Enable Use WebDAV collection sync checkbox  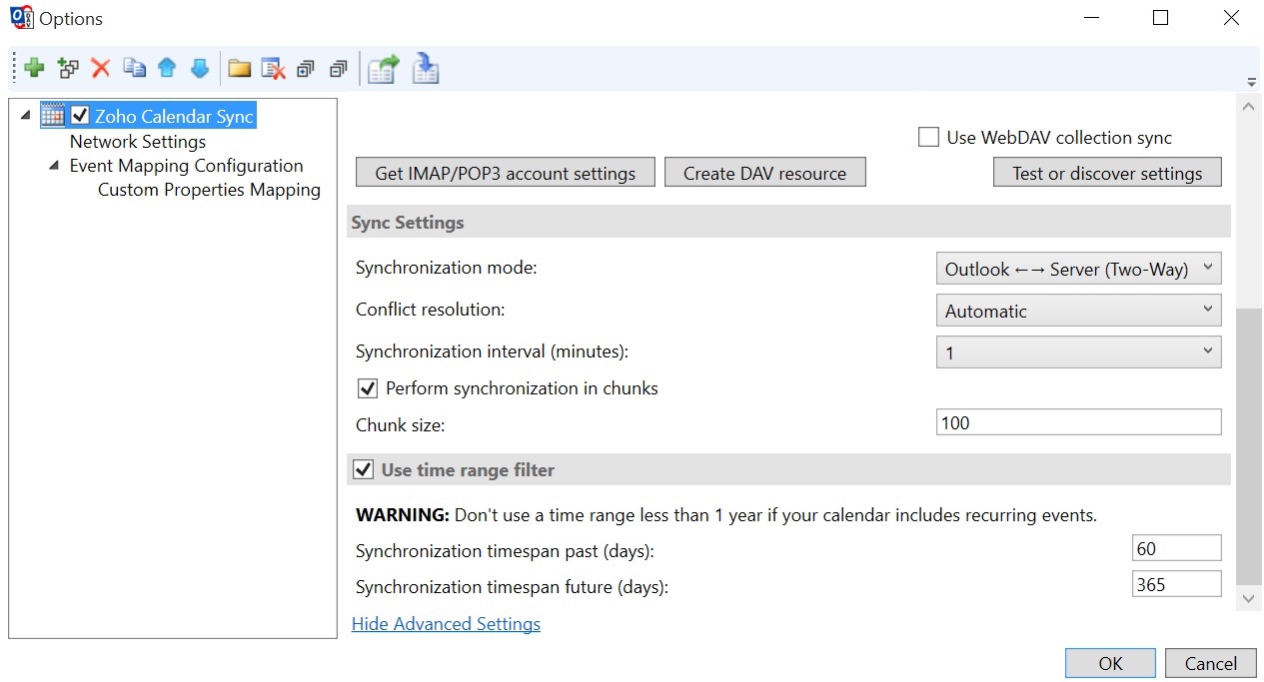(x=928, y=138)
